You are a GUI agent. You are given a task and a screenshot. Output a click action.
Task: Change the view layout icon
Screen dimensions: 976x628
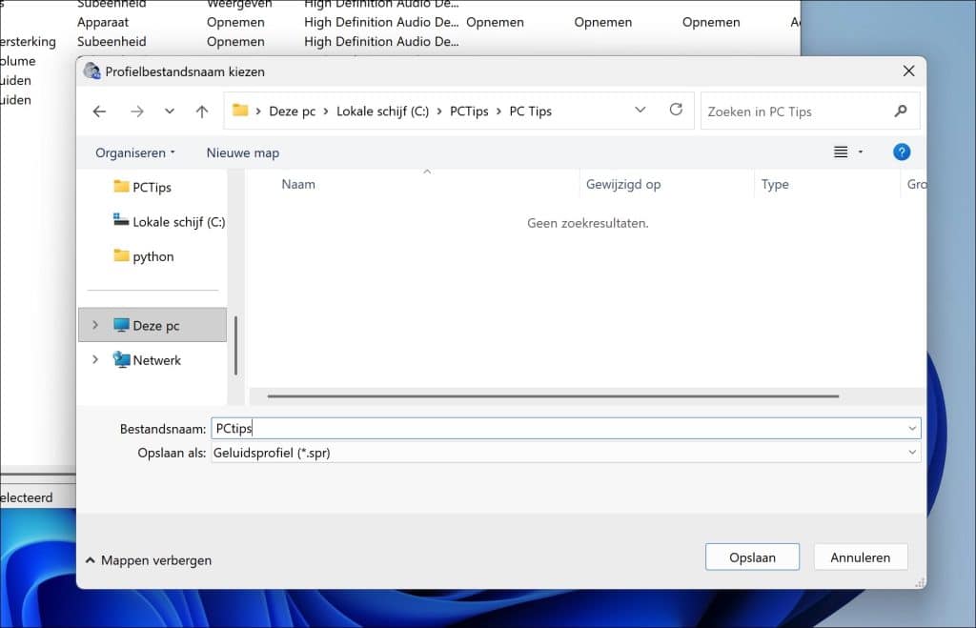[841, 152]
